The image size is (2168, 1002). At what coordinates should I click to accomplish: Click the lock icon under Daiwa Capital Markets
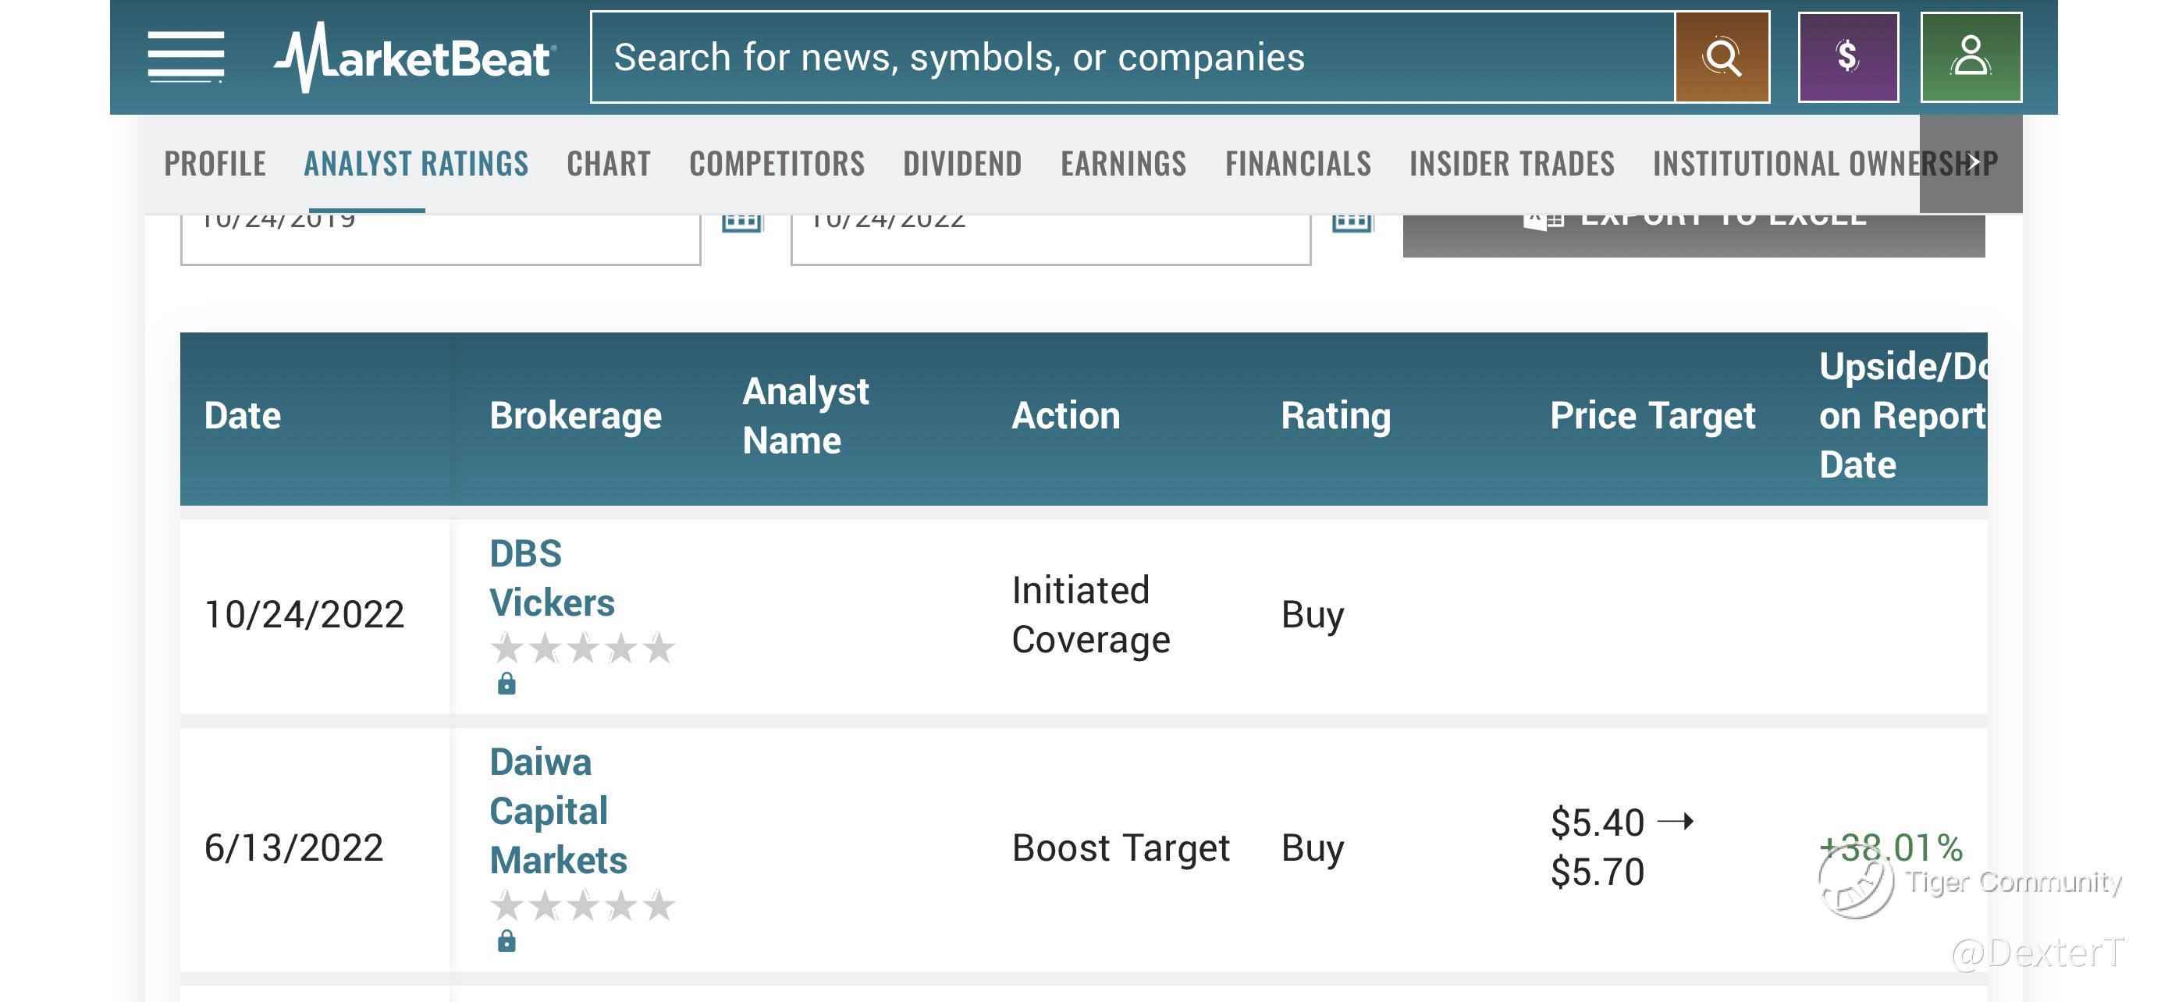pyautogui.click(x=506, y=940)
